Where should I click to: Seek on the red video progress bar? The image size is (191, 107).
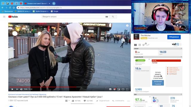(x=70, y=87)
